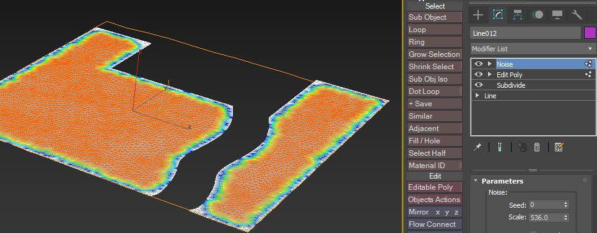
Task: Click the Grow Selection button
Action: [435, 54]
